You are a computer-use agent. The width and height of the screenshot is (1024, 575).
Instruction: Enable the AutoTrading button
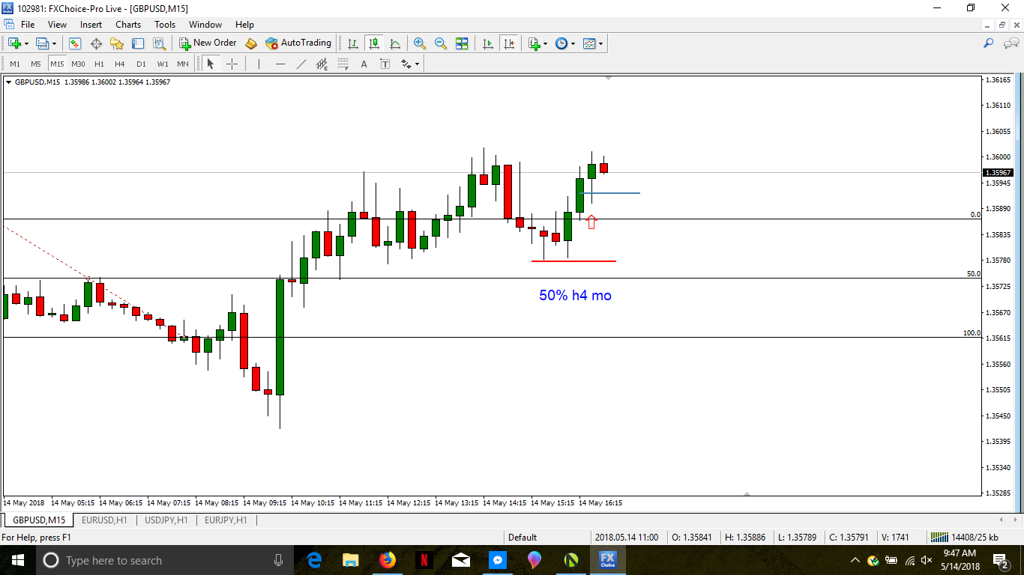[298, 43]
